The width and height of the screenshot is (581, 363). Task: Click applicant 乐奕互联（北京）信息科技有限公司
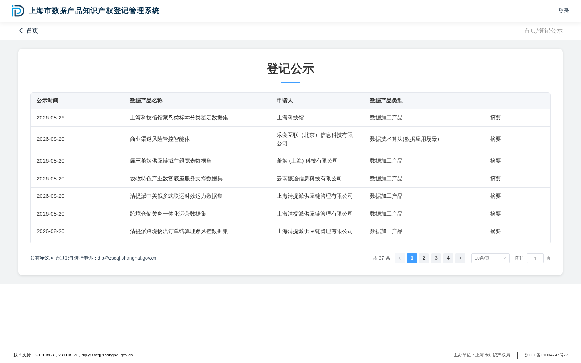pos(315,139)
